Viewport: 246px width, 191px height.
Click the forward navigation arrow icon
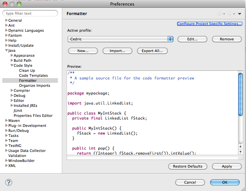(230, 14)
